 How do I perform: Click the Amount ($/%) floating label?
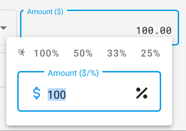pos(73,73)
